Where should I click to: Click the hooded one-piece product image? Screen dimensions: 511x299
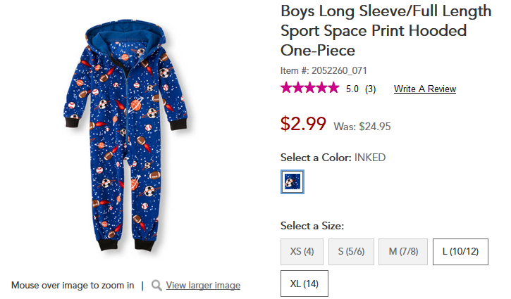click(x=125, y=135)
